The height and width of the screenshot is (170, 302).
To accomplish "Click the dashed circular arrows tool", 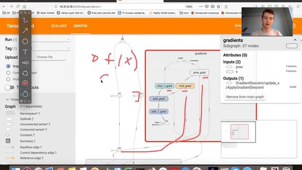I will point(25,73).
